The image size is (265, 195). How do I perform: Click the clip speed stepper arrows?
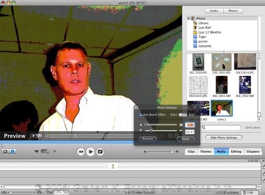coord(66,192)
